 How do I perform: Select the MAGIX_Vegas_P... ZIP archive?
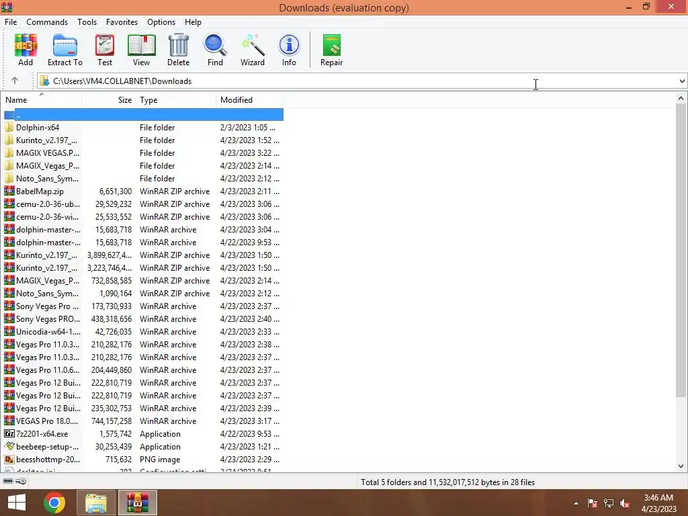[x=144, y=280]
